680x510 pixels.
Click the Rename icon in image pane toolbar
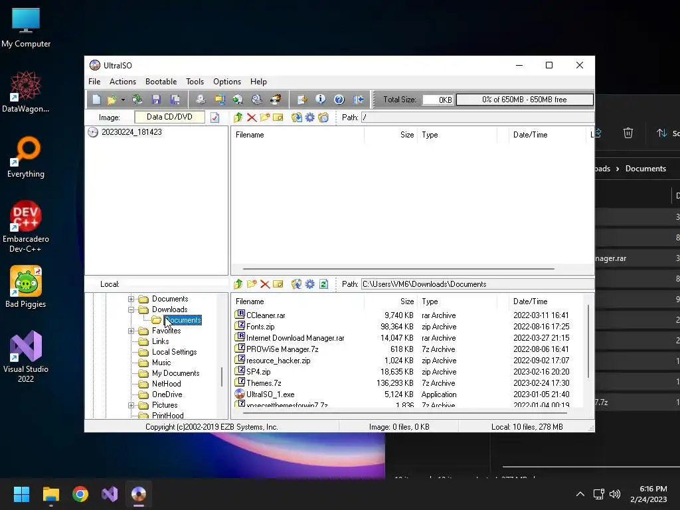tap(278, 118)
